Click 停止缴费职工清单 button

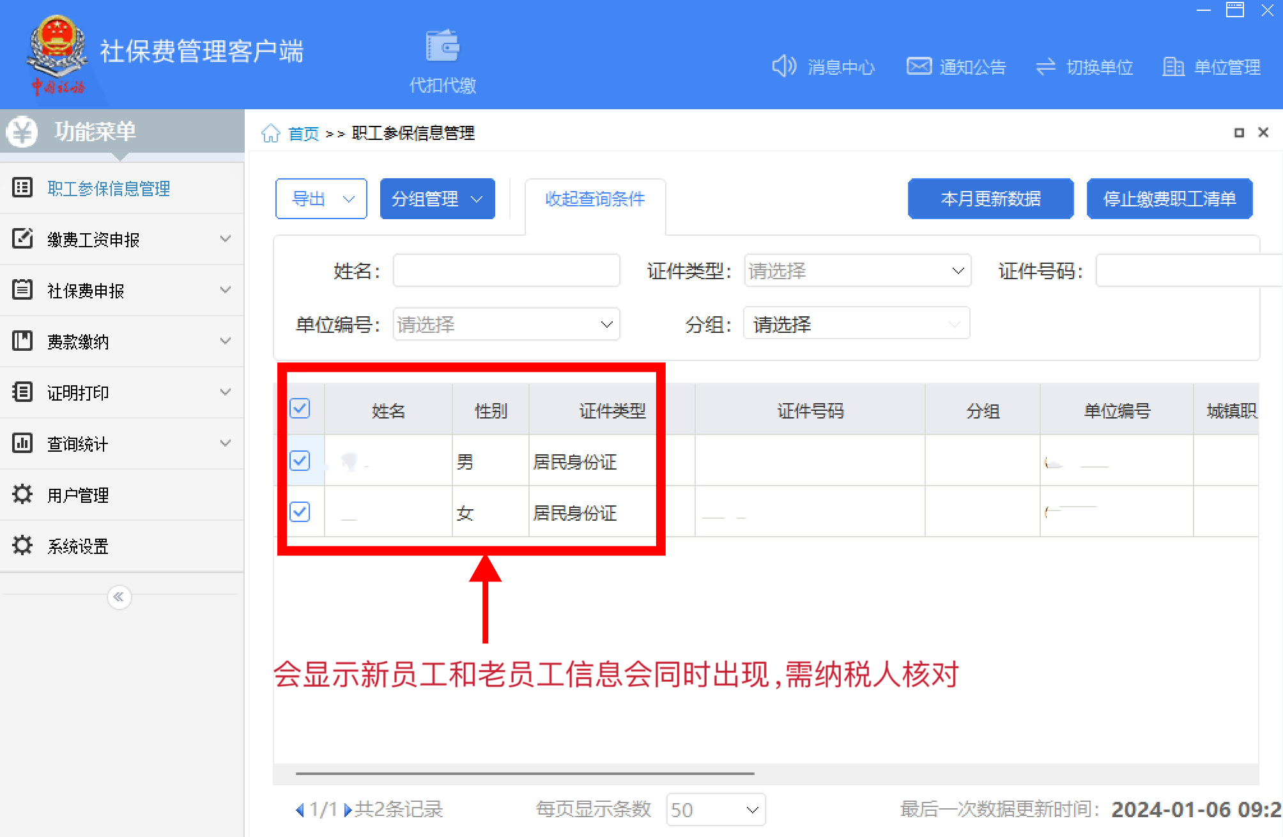1169,199
